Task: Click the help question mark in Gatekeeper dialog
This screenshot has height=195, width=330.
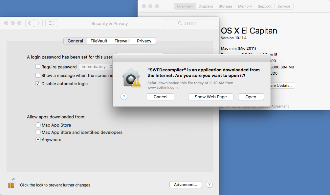Action: pos(124,97)
